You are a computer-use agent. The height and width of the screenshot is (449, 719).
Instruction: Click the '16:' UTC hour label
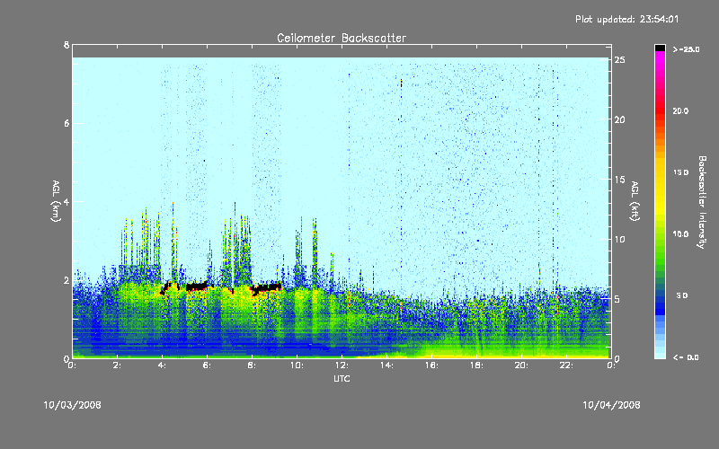click(432, 365)
